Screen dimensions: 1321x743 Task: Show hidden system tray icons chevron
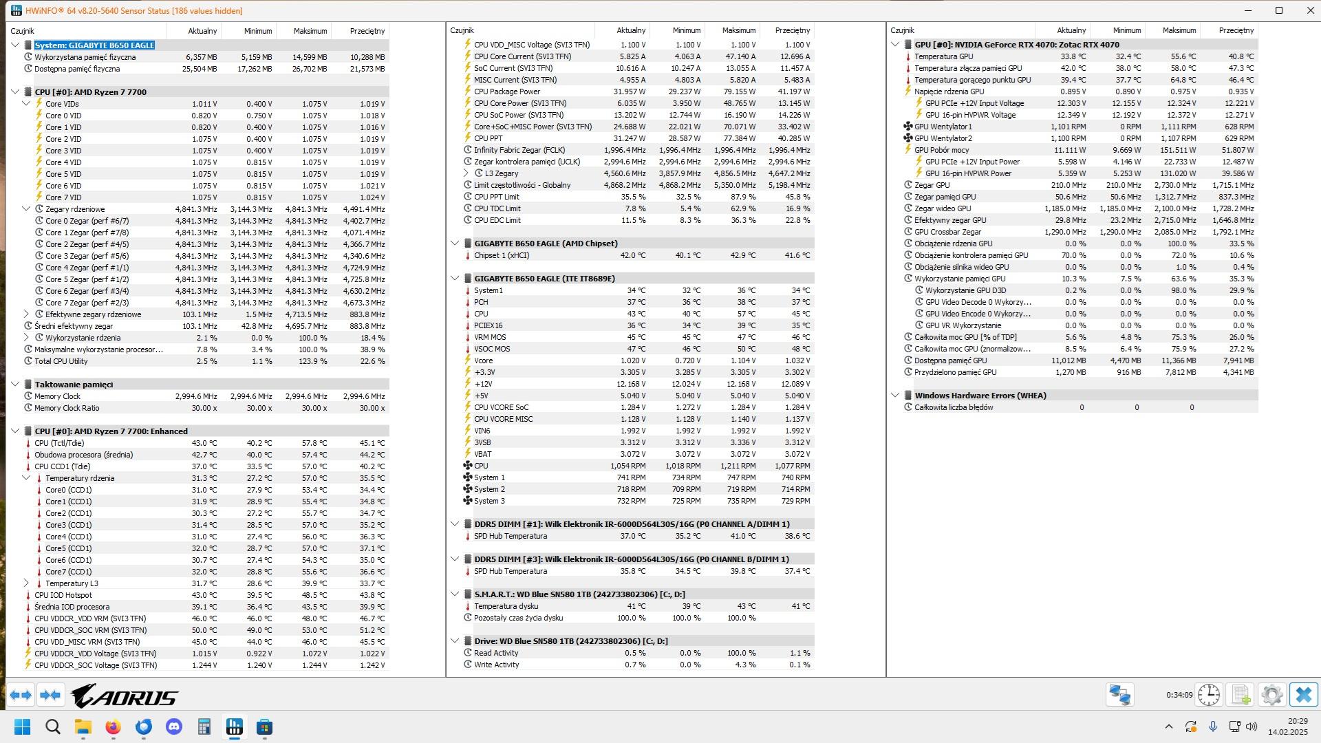(1168, 727)
